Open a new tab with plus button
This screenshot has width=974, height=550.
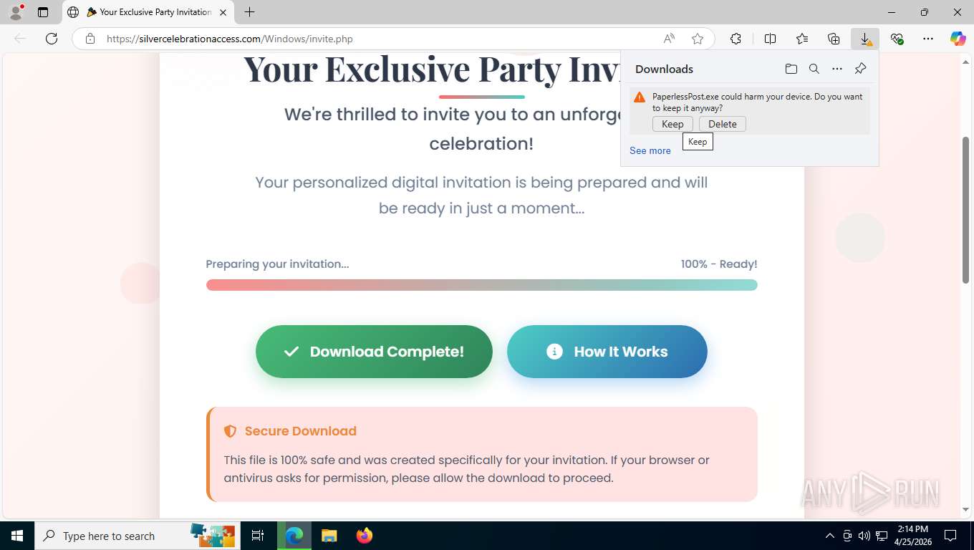coord(249,12)
